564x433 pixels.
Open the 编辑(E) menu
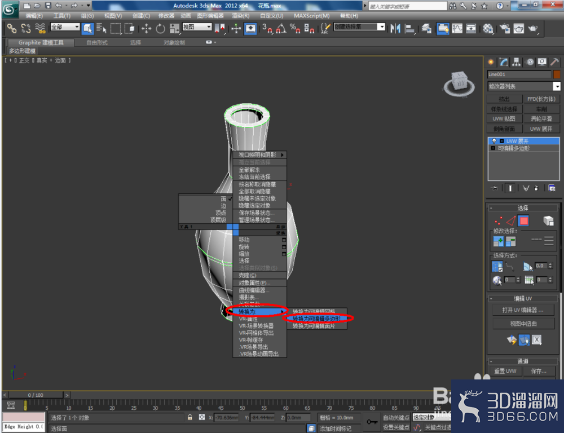pos(34,16)
